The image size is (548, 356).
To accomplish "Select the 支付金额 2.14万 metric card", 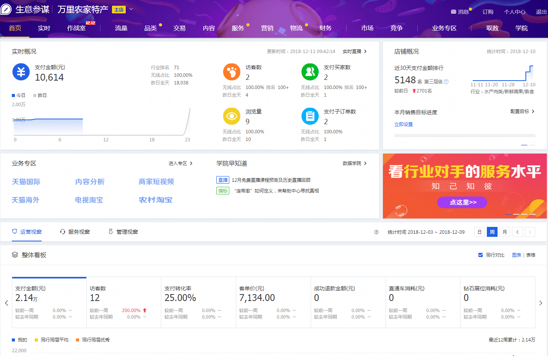I will coord(49,303).
